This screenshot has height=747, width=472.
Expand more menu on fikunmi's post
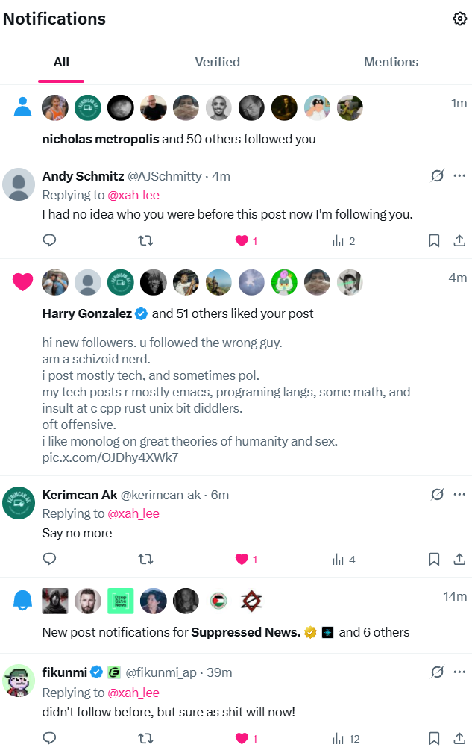pyautogui.click(x=459, y=672)
